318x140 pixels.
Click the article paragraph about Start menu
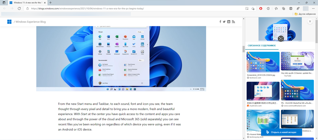click(x=120, y=116)
